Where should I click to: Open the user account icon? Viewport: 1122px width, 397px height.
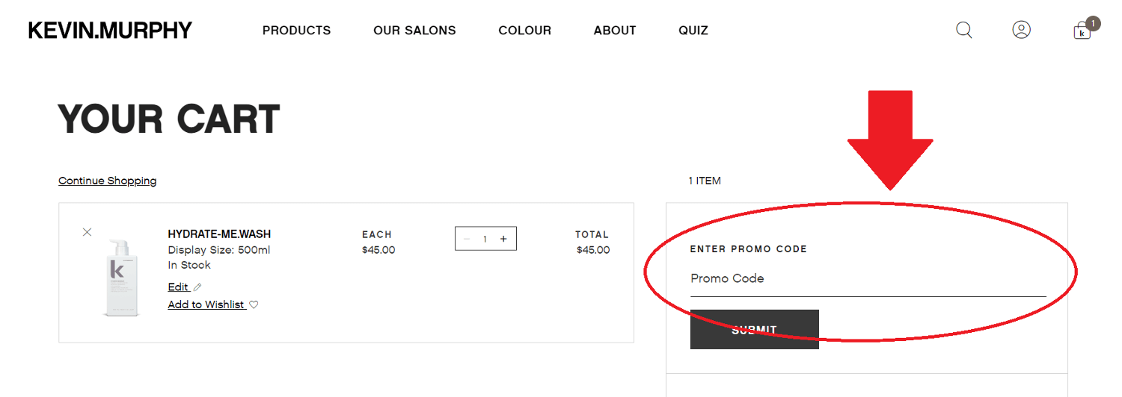click(1021, 30)
